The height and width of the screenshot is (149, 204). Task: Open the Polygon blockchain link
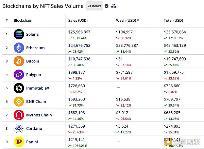click(34, 75)
